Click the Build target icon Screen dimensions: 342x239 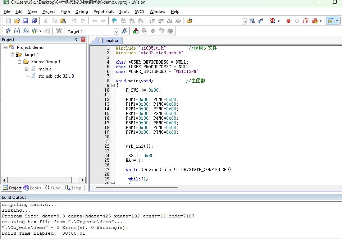(x=17, y=31)
